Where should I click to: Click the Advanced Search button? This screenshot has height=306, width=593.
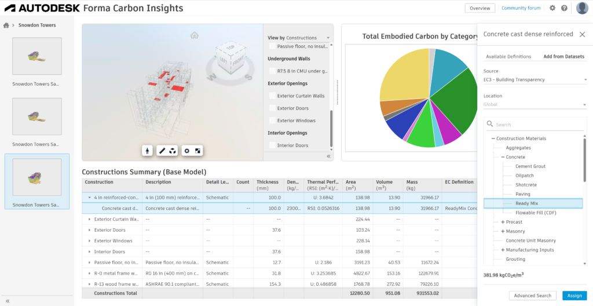pos(533,296)
